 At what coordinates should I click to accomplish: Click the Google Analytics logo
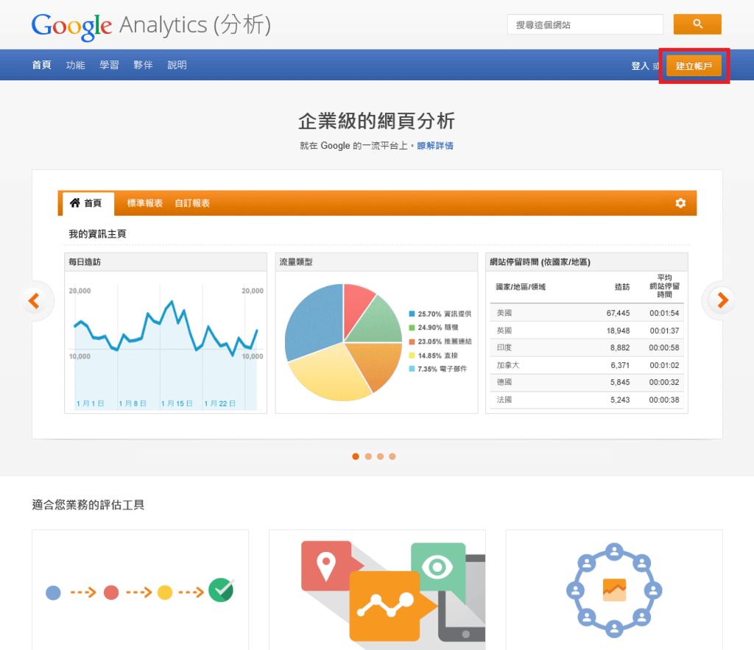[x=152, y=27]
